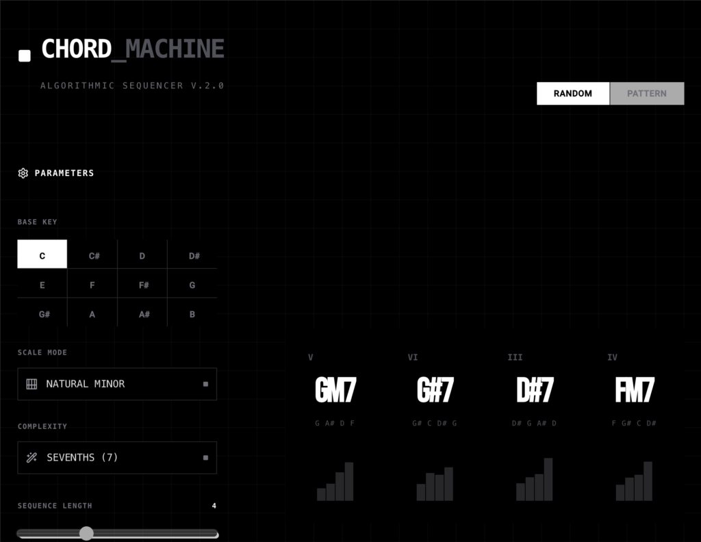Image resolution: width=701 pixels, height=542 pixels.
Task: Open the Sevenths (7) complexity dropdown
Action: (117, 458)
